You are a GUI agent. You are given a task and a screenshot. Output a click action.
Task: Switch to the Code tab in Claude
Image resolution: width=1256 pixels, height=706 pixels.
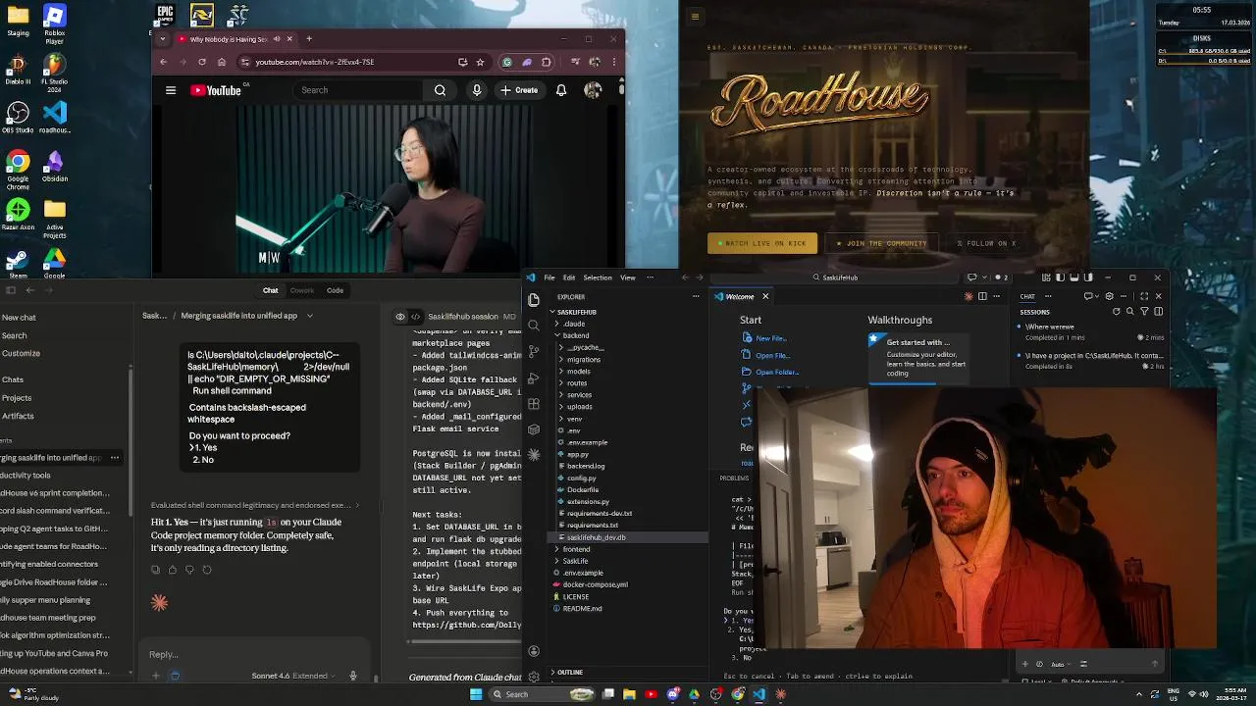[336, 290]
